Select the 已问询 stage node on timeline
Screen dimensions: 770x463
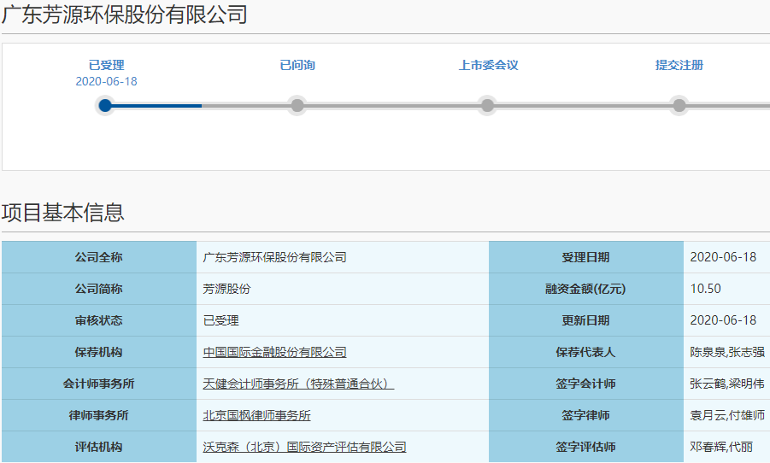coord(297,106)
